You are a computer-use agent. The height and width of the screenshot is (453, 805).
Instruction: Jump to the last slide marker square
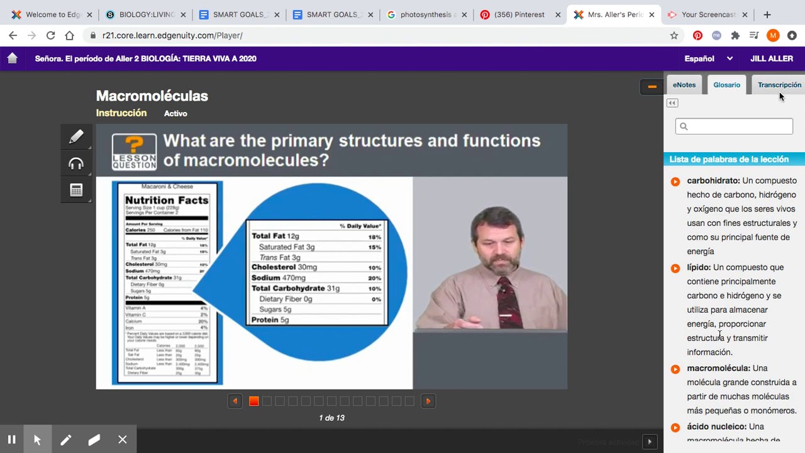[x=409, y=401]
